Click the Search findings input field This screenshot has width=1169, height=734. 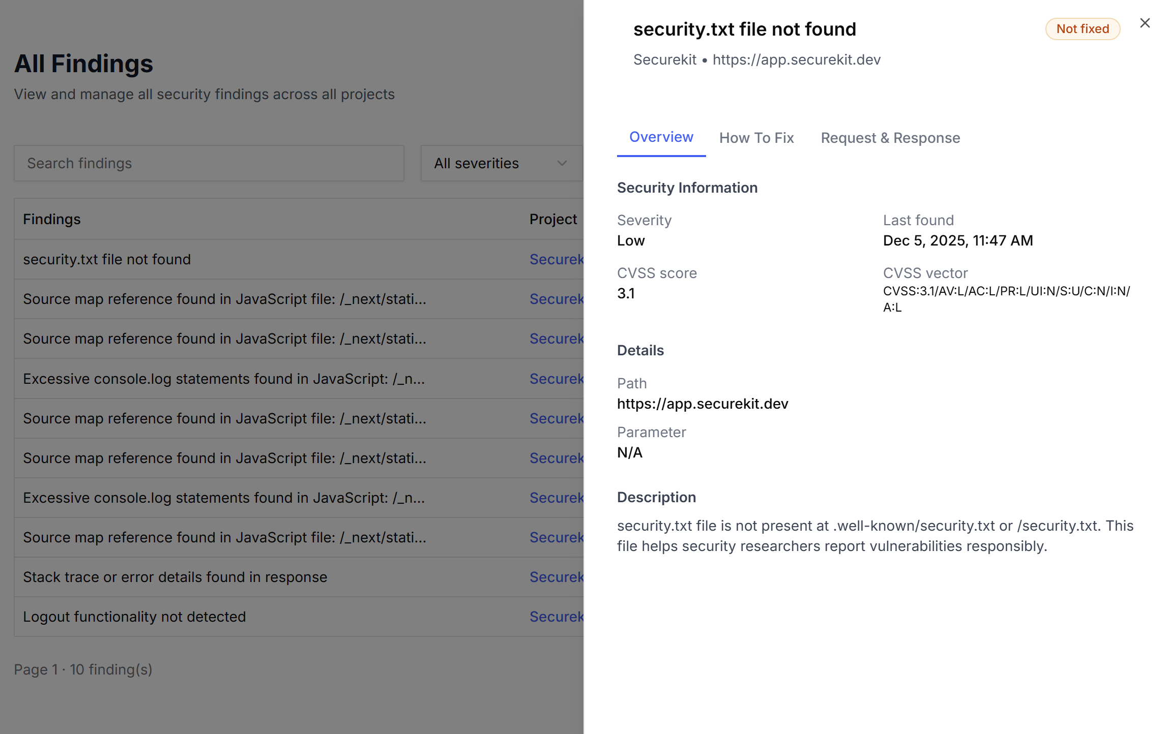point(209,163)
